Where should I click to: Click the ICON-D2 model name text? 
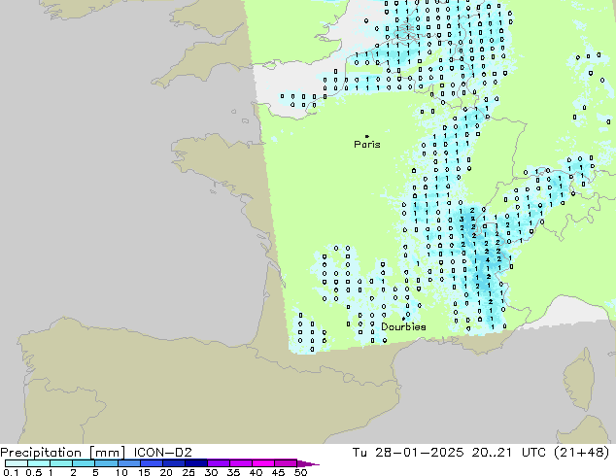tap(162, 453)
